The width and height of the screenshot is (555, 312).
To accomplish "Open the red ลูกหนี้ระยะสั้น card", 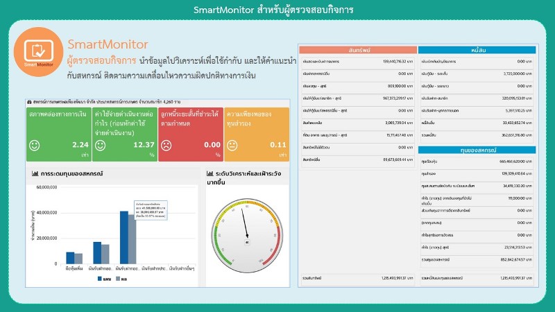I will [191, 135].
